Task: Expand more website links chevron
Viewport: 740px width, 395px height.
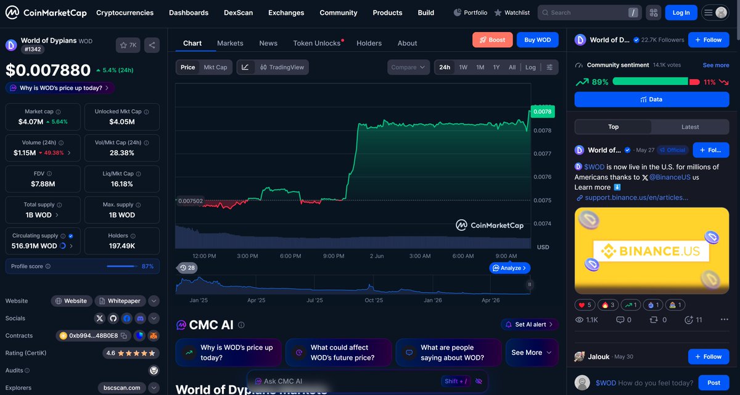Action: (154, 301)
